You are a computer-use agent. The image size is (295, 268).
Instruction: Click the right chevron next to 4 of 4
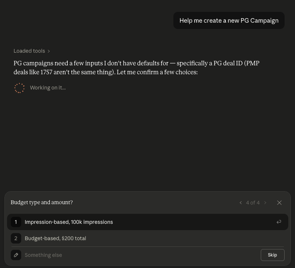265,203
